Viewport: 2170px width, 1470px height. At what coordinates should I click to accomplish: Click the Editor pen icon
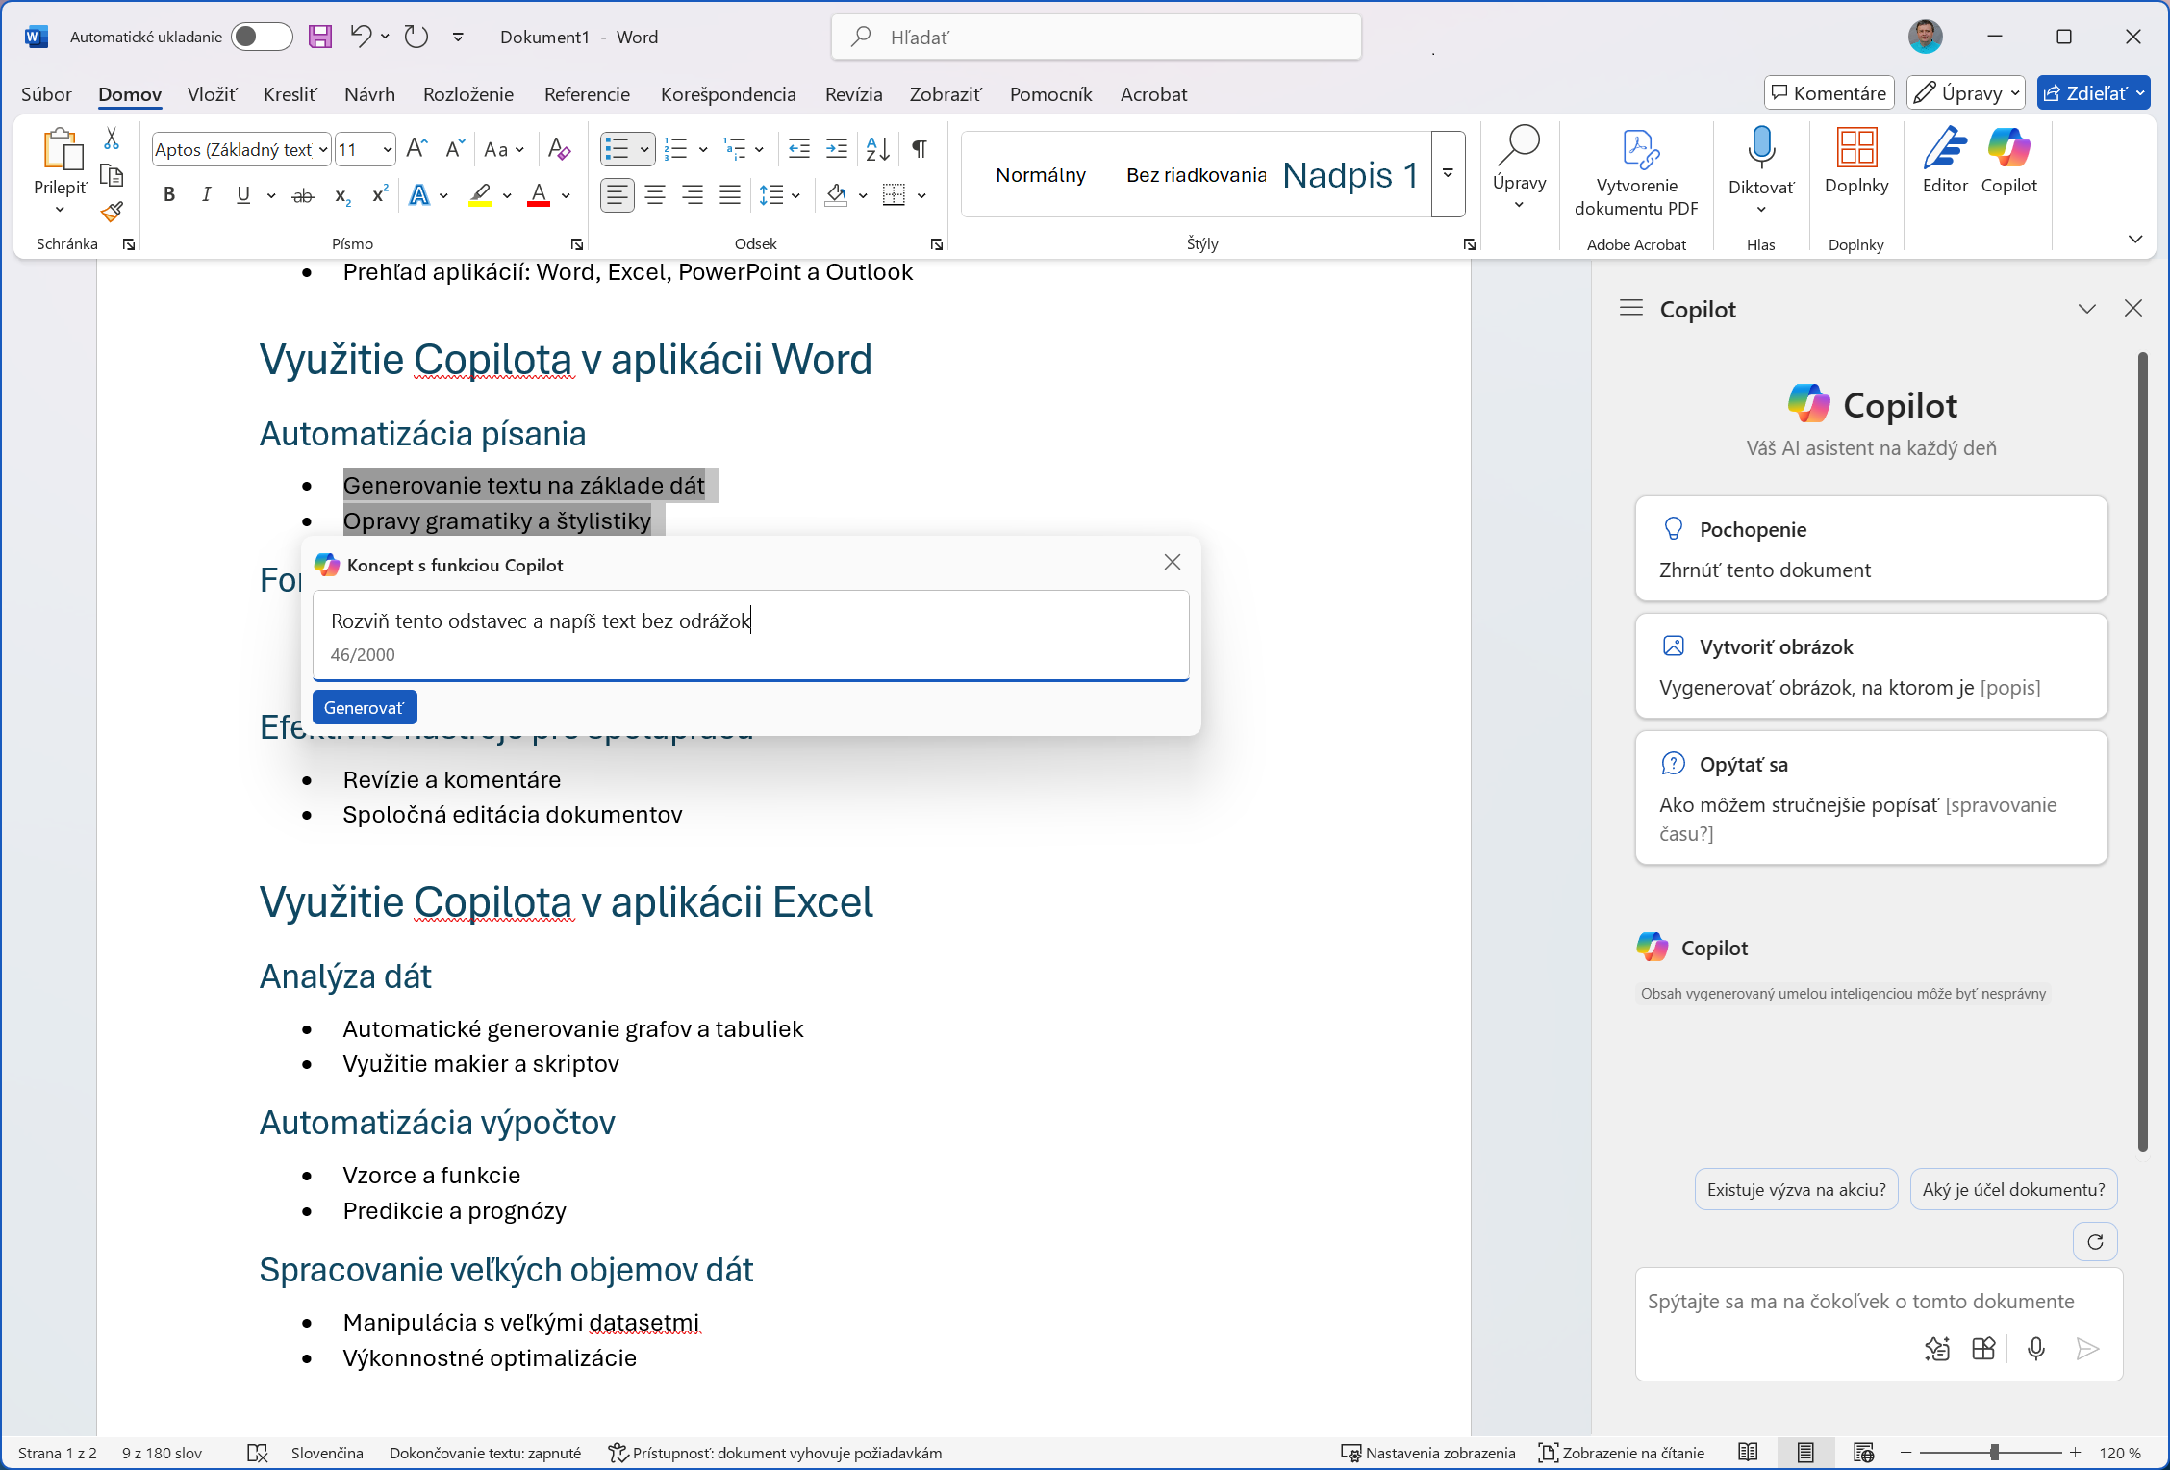pos(1944,149)
